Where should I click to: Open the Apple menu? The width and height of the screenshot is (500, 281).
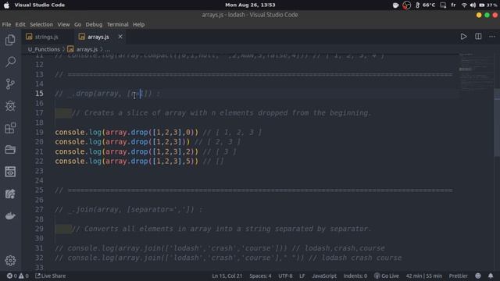tap(6, 5)
